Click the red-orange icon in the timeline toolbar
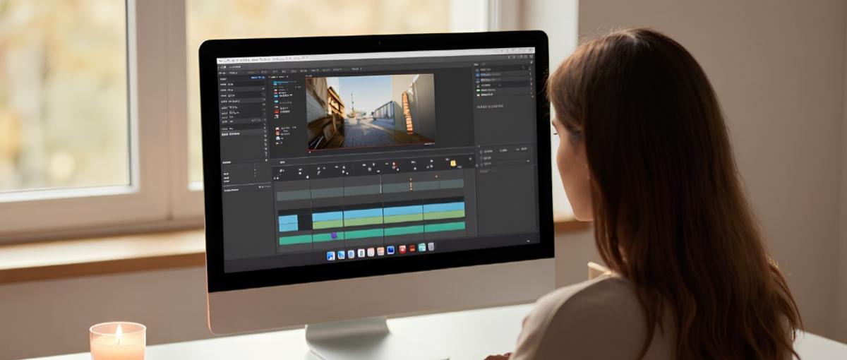Image resolution: width=847 pixels, height=360 pixels. coord(394,164)
